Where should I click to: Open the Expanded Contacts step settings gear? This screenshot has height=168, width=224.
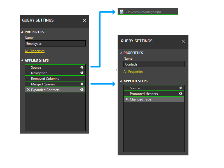[82, 90]
